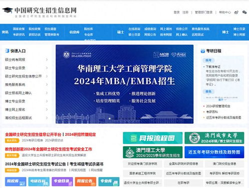Select 硕士 in the navigation bar
The width and height of the screenshot is (249, 188).
pos(120,32)
